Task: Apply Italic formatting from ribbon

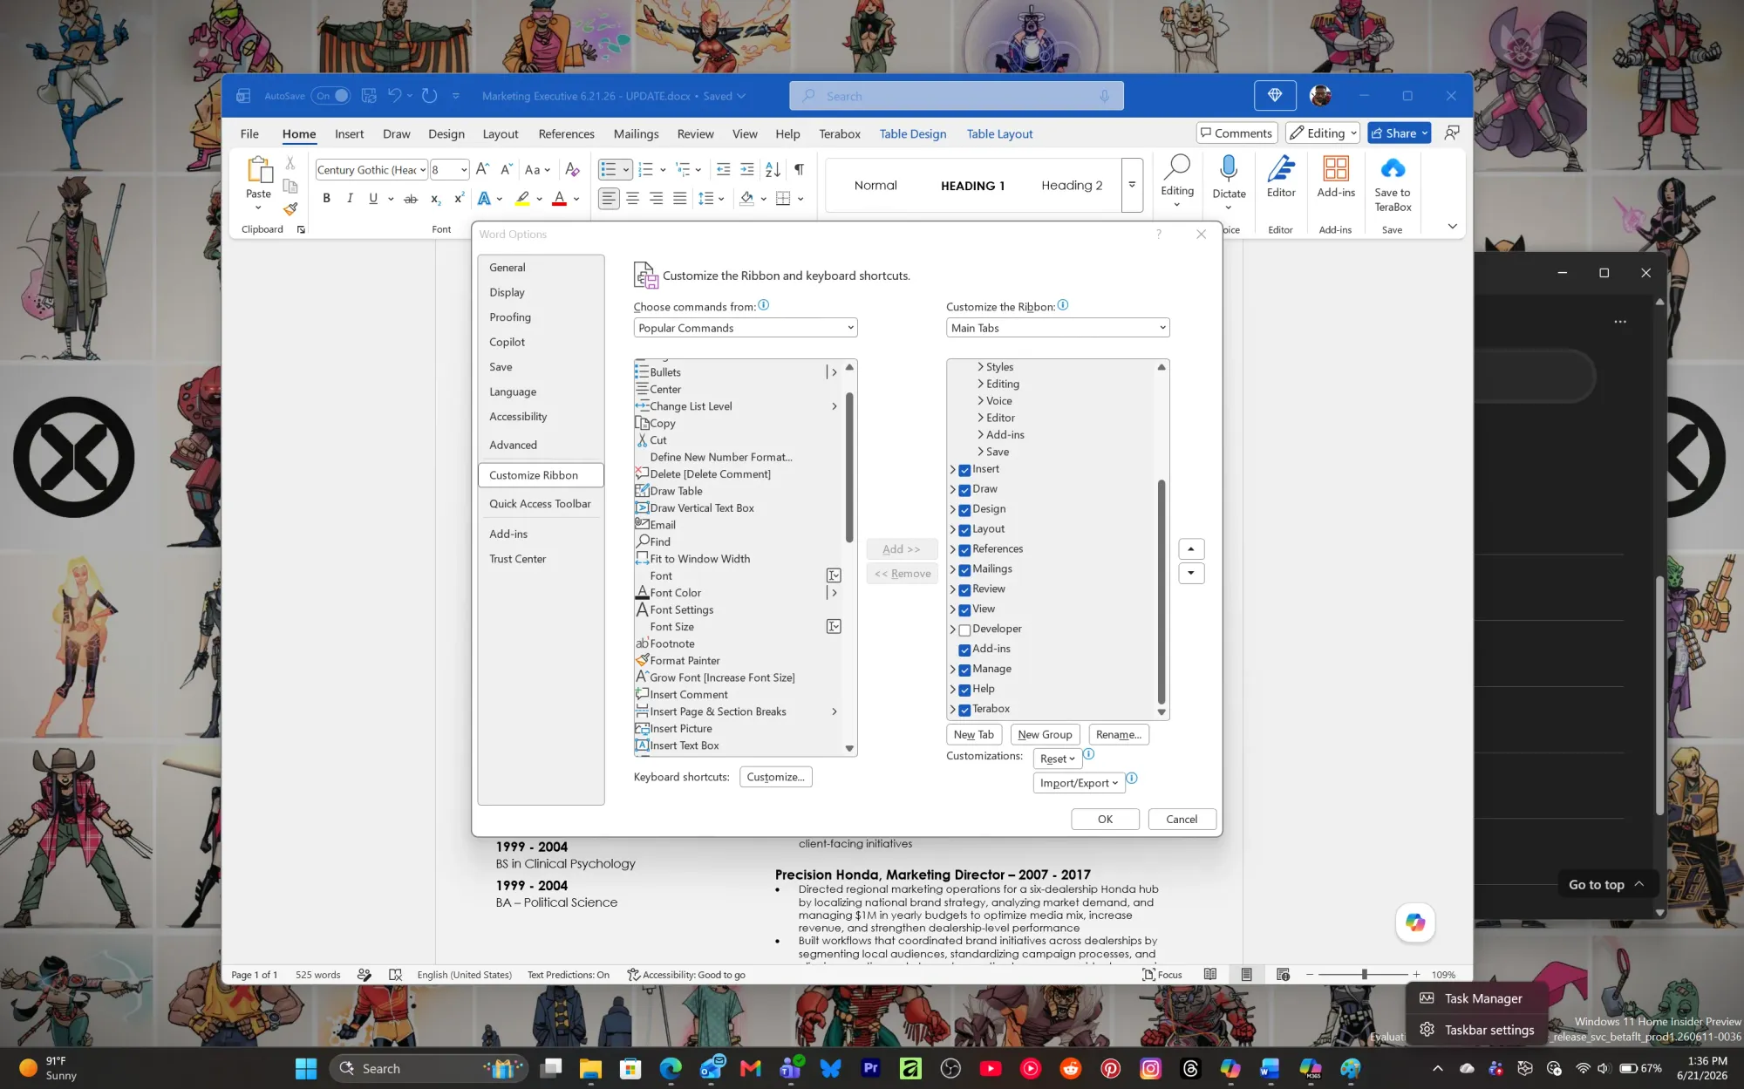Action: 350,199
